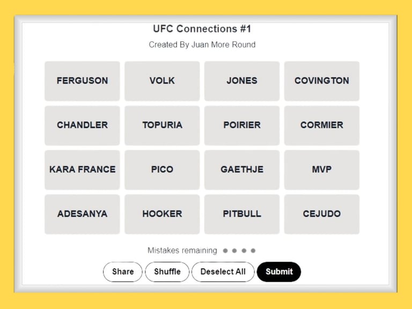Shuffle the tiles
Viewport: 412px width, 309px height.
coord(167,271)
